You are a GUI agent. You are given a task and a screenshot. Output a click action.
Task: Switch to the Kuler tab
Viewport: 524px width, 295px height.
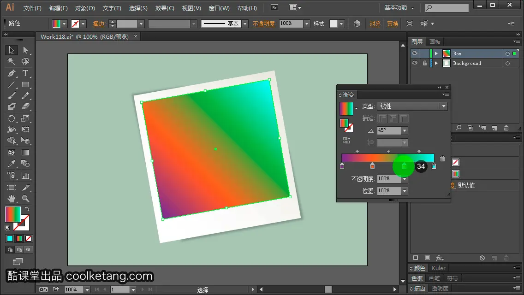tap(439, 268)
